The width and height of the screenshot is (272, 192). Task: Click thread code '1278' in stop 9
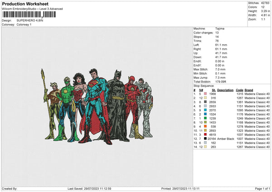coord(240,126)
